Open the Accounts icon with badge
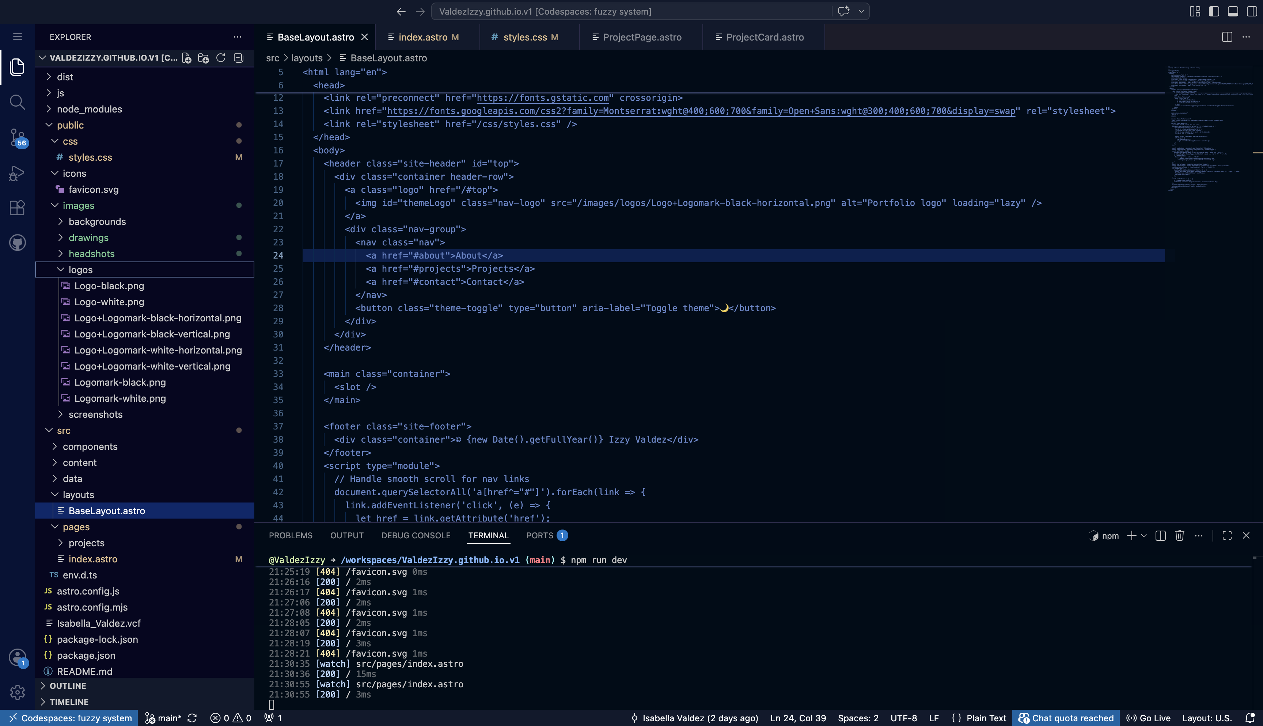Image resolution: width=1263 pixels, height=726 pixels. pos(18,657)
